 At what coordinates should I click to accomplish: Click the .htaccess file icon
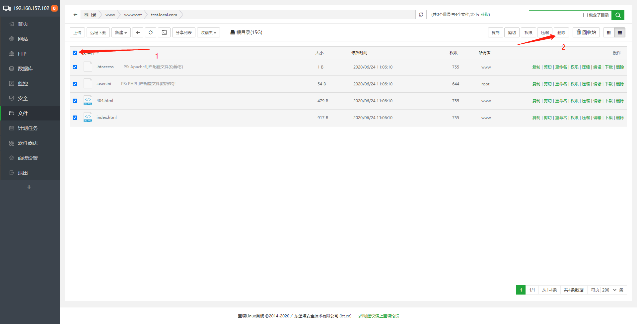coord(88,67)
